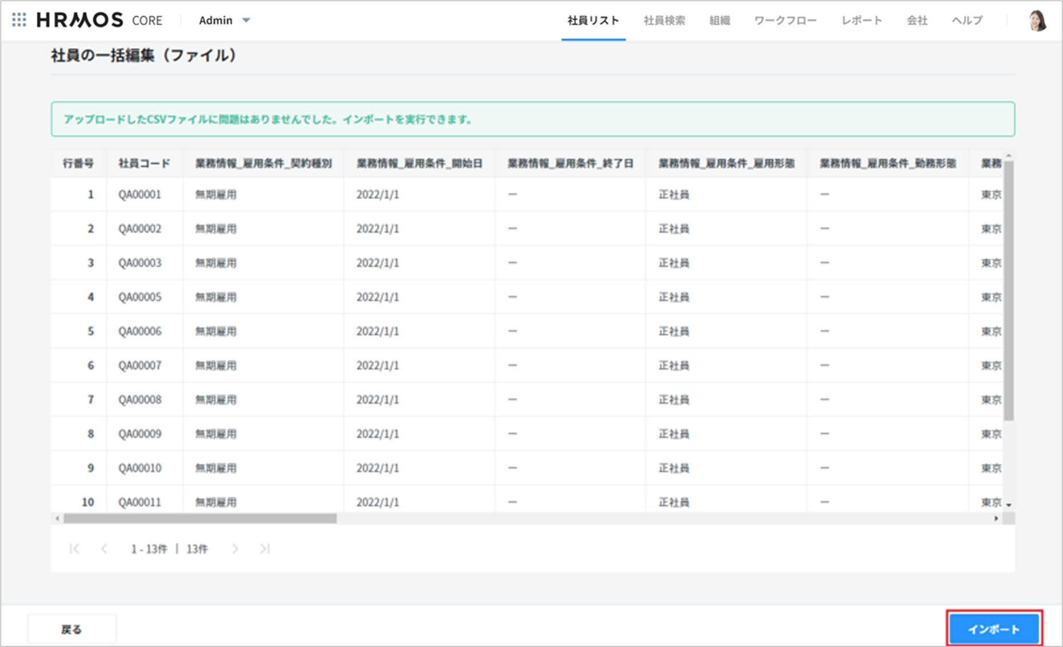Open the レポート menu item
The width and height of the screenshot is (1063, 647).
tap(861, 21)
